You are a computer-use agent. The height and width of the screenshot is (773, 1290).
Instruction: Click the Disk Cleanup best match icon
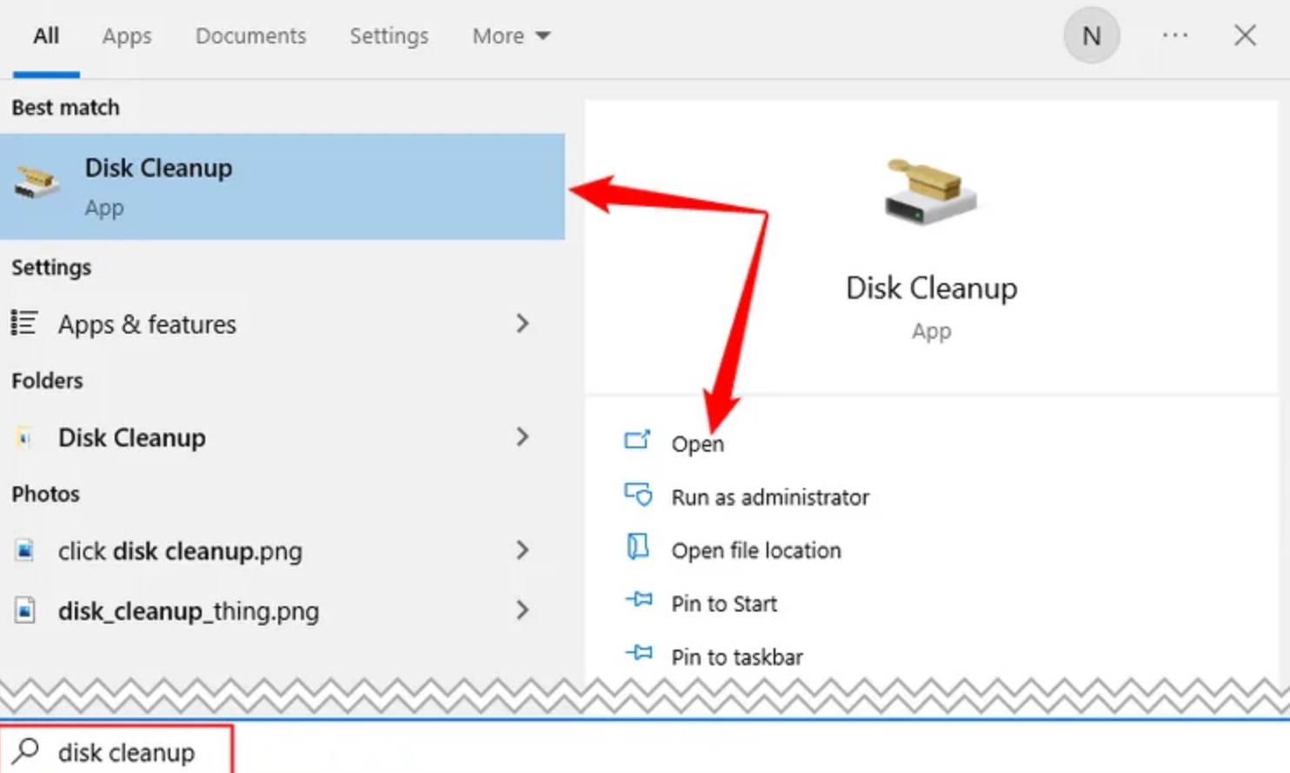click(37, 183)
